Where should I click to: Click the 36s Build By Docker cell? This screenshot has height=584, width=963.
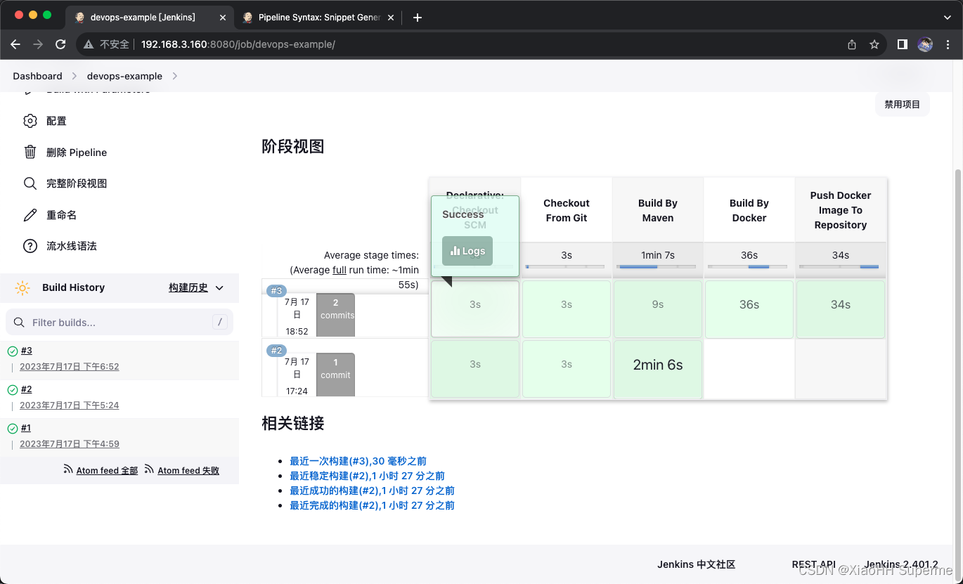[749, 309]
